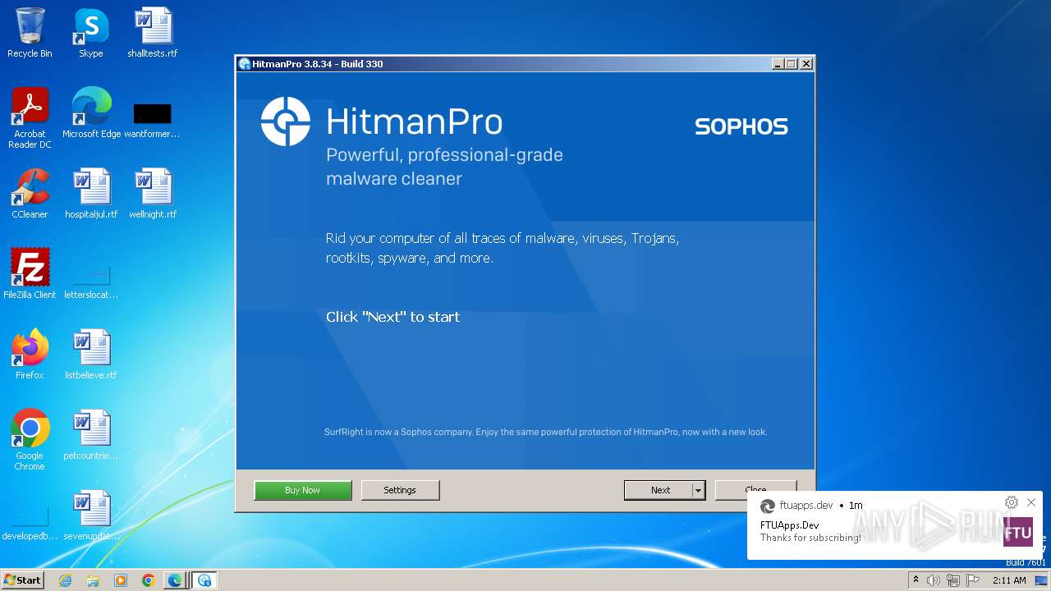Open Internet Explorer from taskbar

click(x=66, y=580)
